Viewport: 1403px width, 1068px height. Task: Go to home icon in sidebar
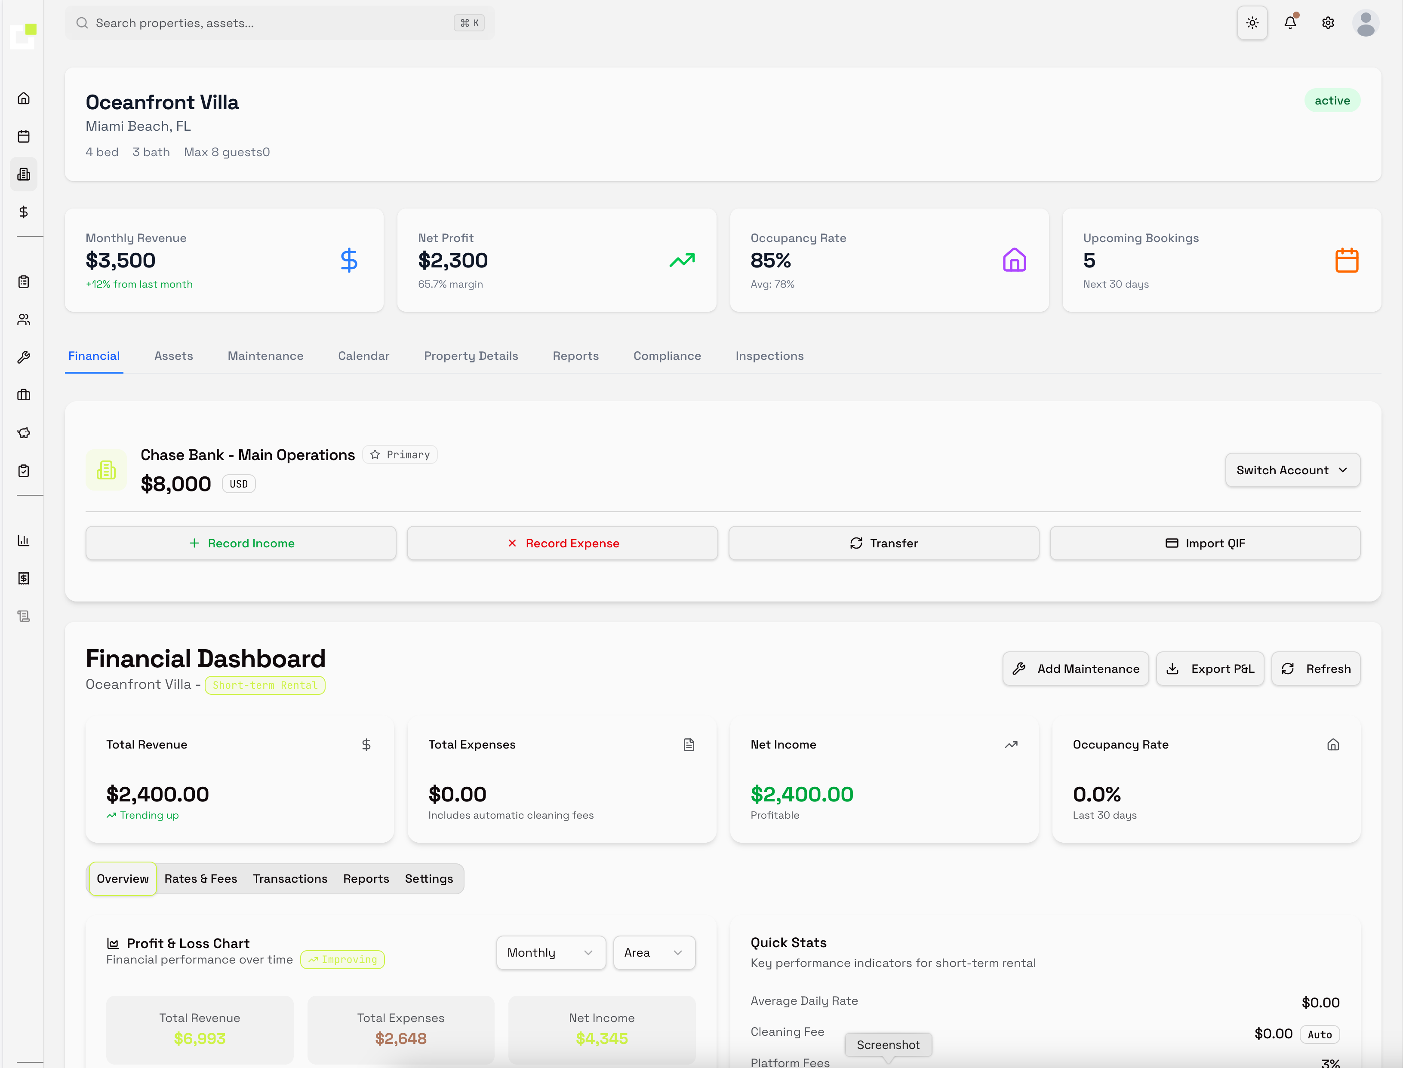coord(24,98)
